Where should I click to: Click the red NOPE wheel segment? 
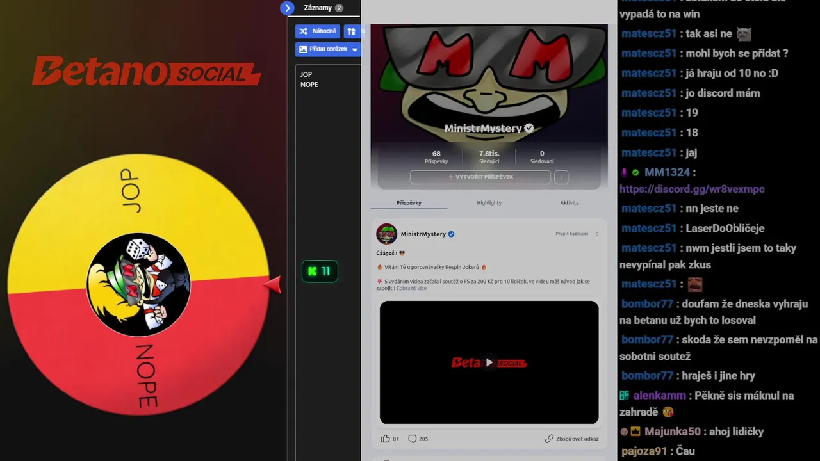click(x=147, y=376)
